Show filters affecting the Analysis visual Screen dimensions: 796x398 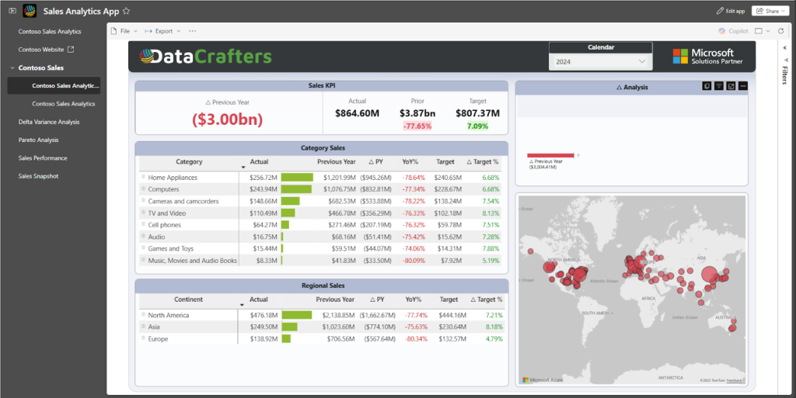tap(719, 86)
